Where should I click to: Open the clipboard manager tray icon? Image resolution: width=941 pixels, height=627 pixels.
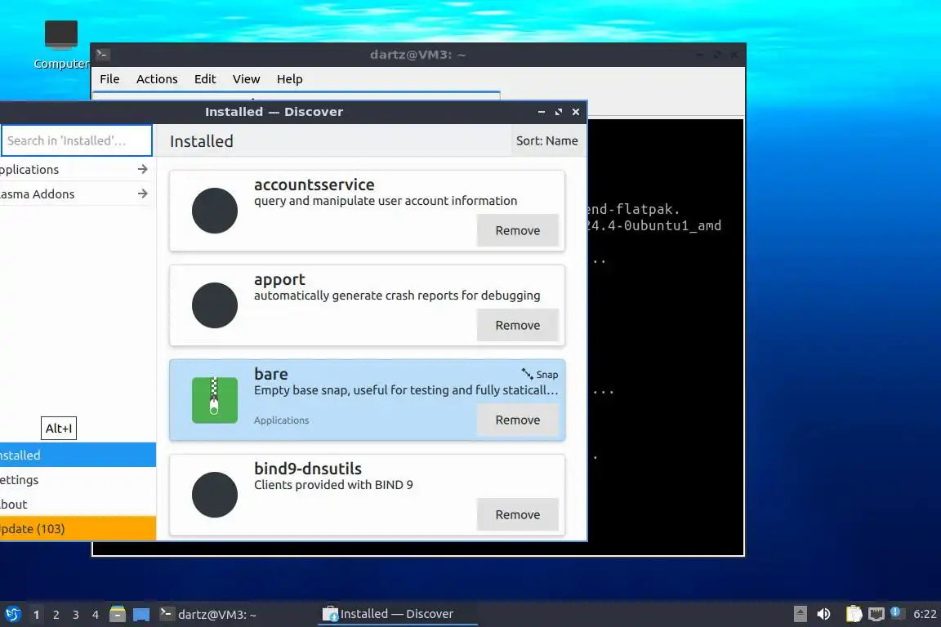(854, 614)
